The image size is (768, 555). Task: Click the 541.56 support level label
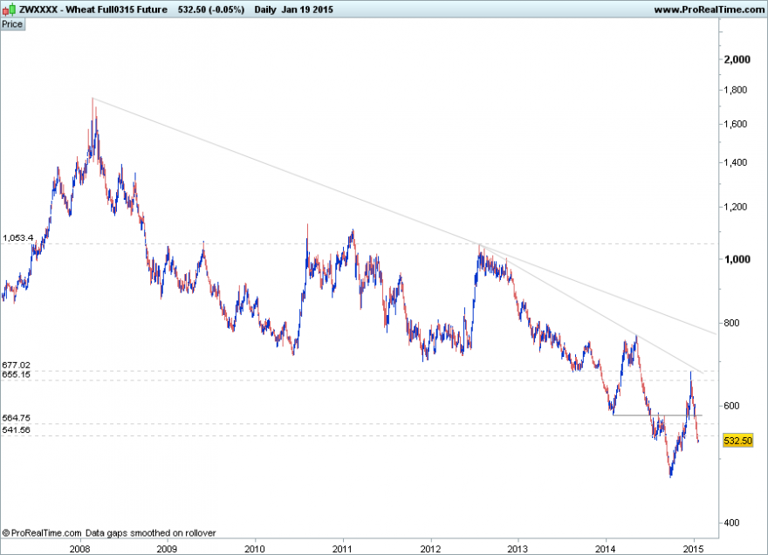[x=17, y=429]
